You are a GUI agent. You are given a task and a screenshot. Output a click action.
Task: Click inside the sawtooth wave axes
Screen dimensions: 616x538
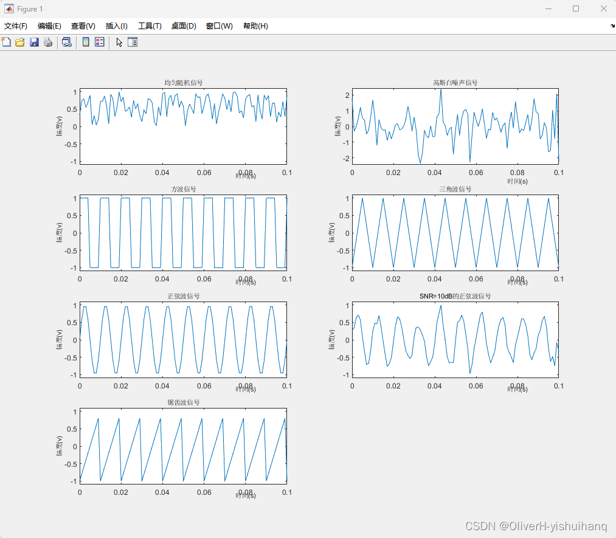183,446
